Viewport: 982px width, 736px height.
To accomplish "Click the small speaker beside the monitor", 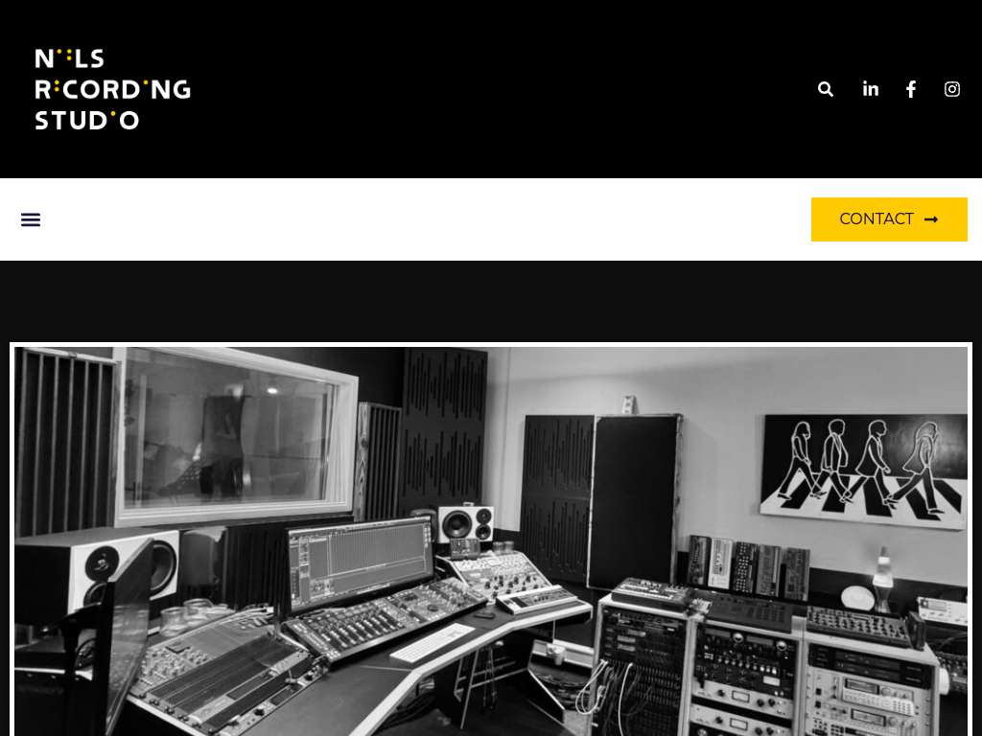I will (465, 524).
